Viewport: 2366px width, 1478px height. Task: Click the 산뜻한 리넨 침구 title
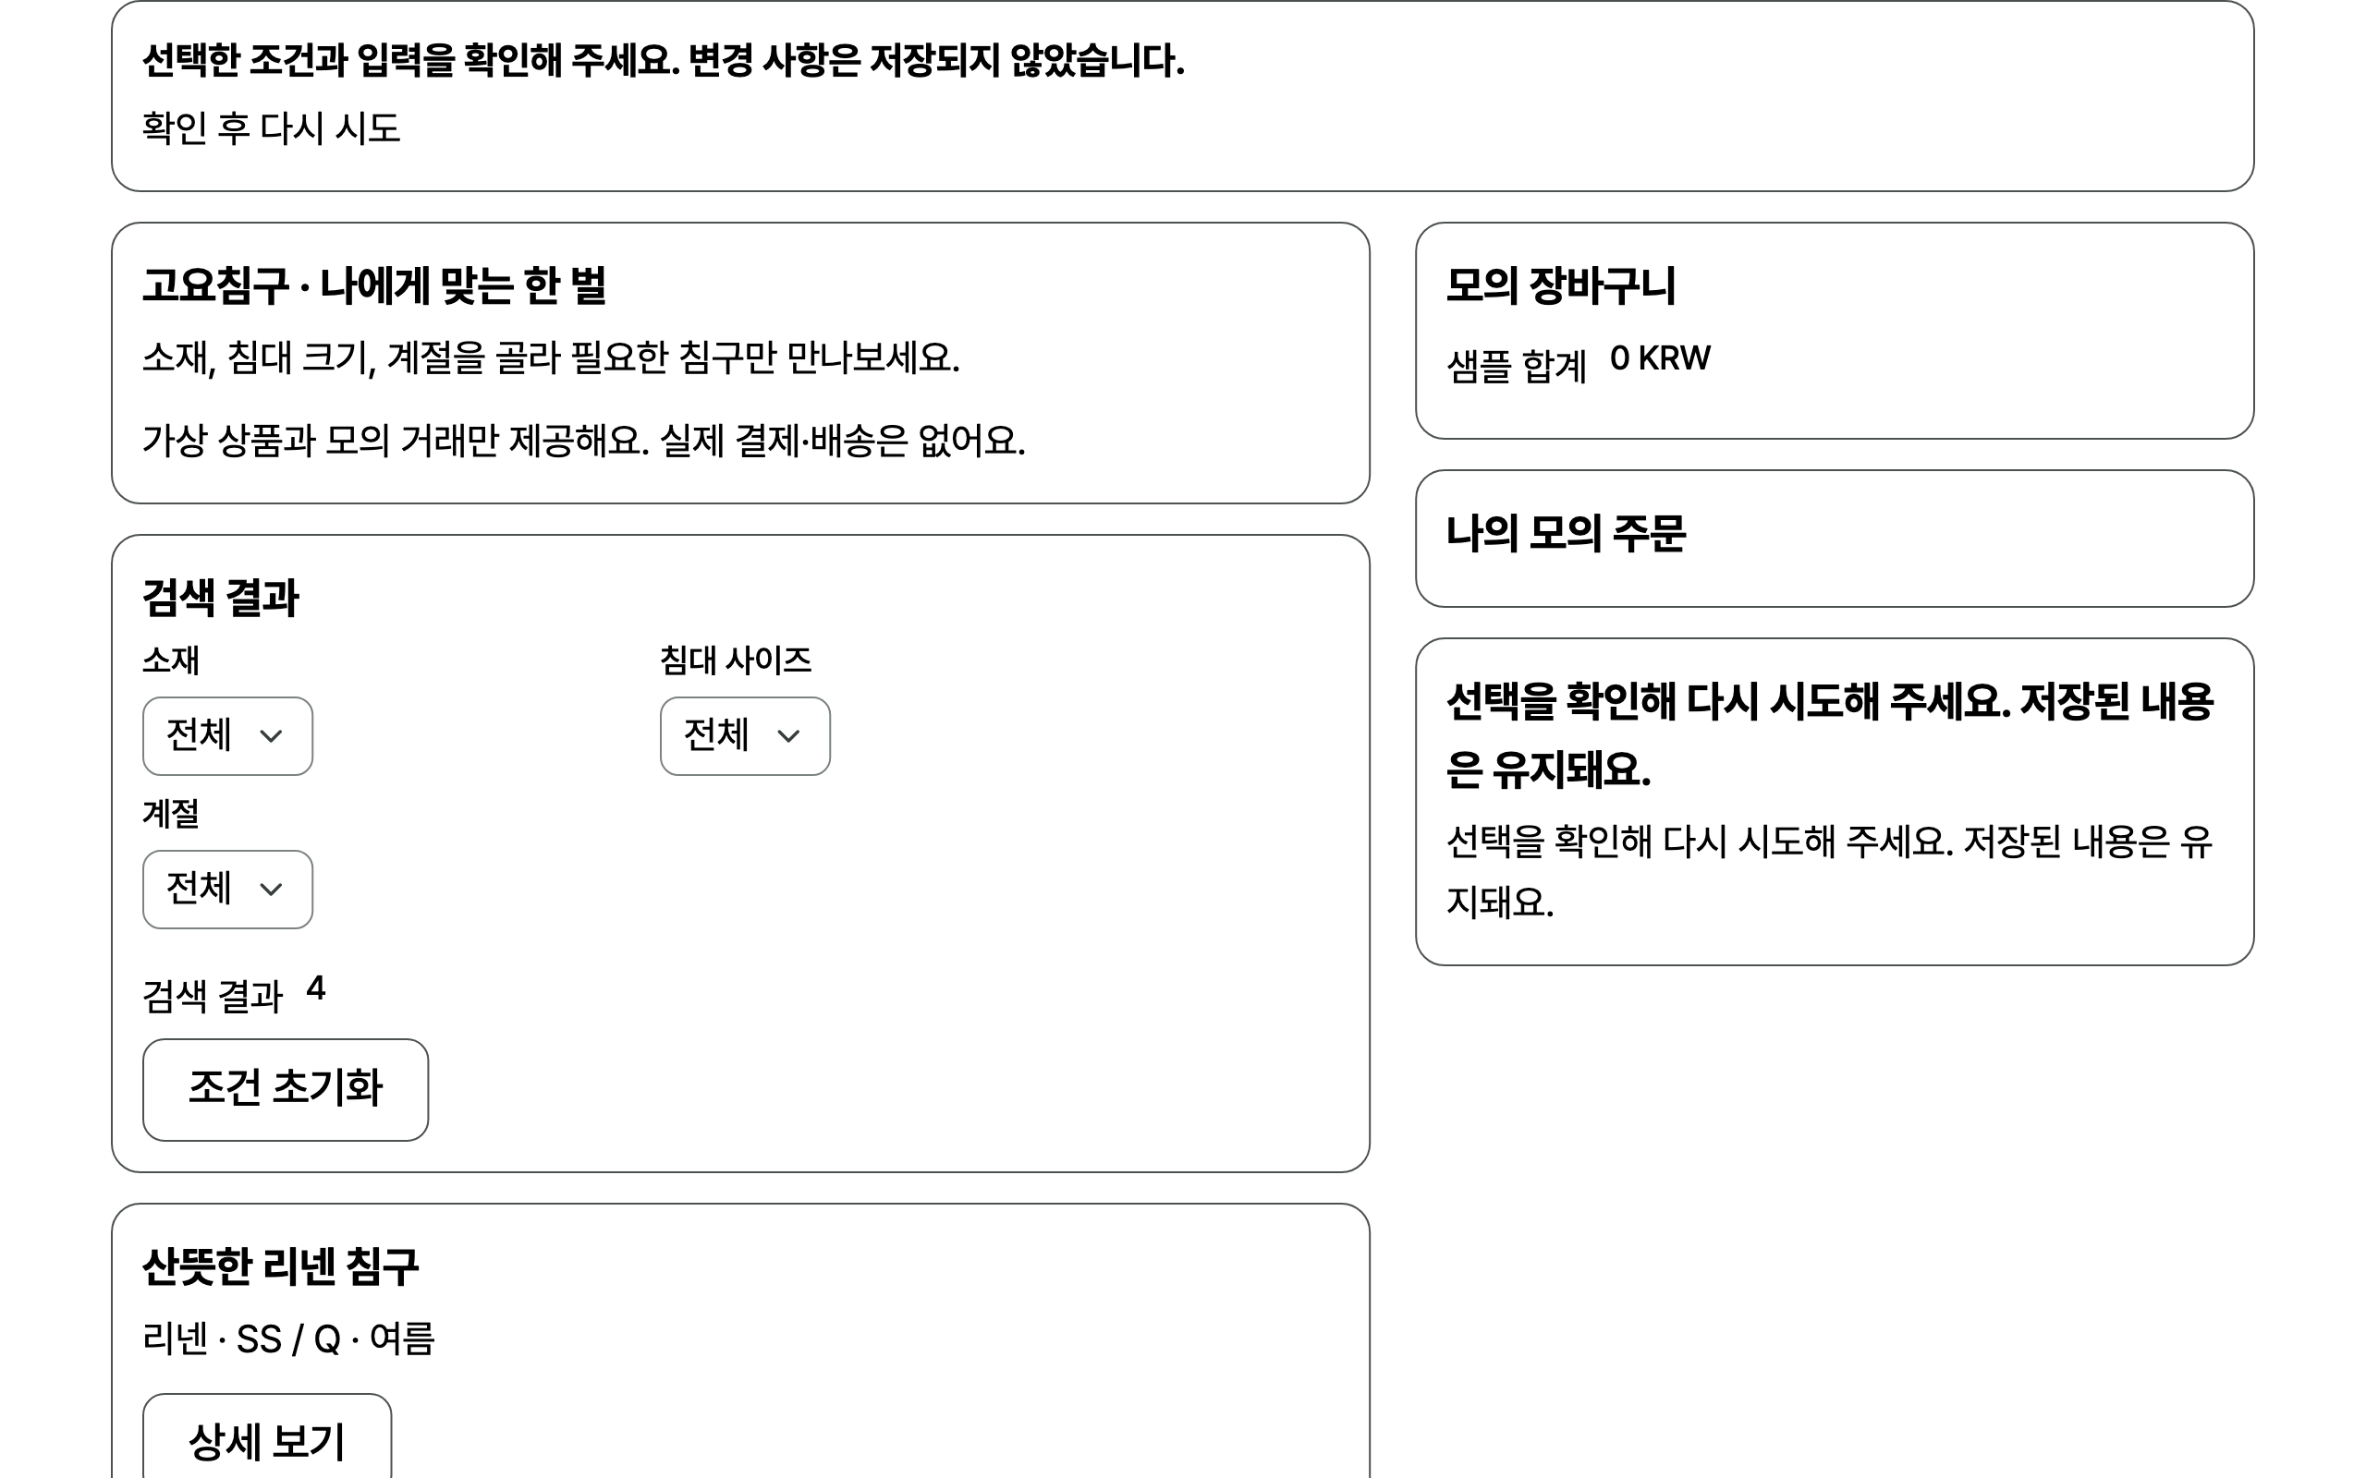(281, 1266)
